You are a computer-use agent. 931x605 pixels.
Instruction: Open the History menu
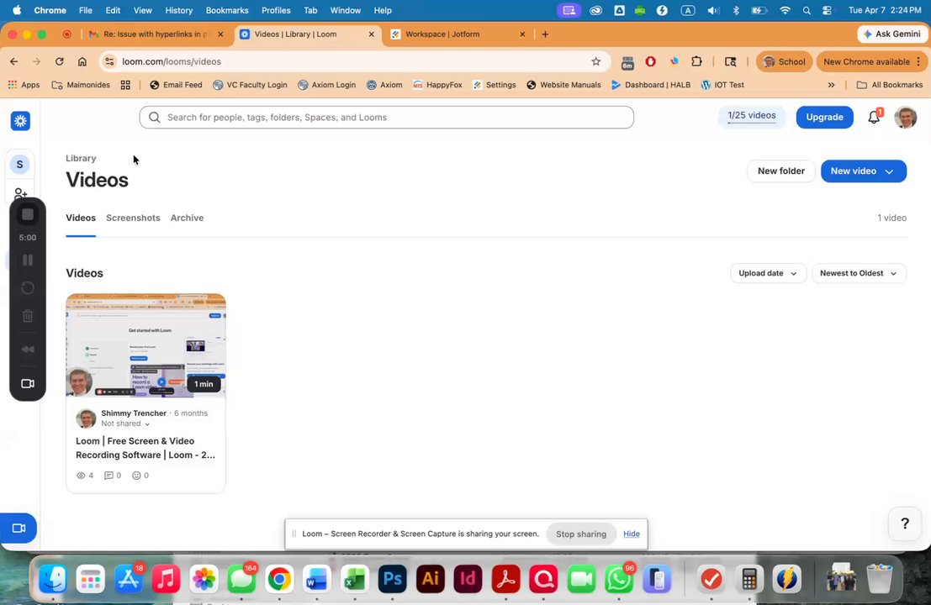[x=179, y=10]
